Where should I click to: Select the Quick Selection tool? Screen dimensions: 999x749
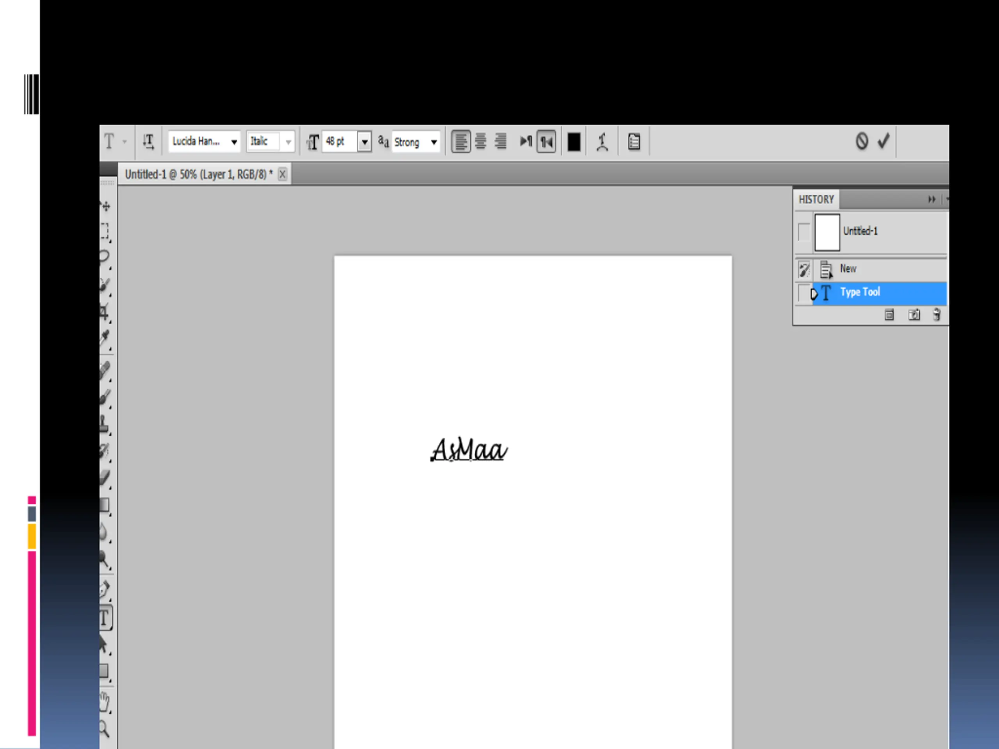click(105, 286)
